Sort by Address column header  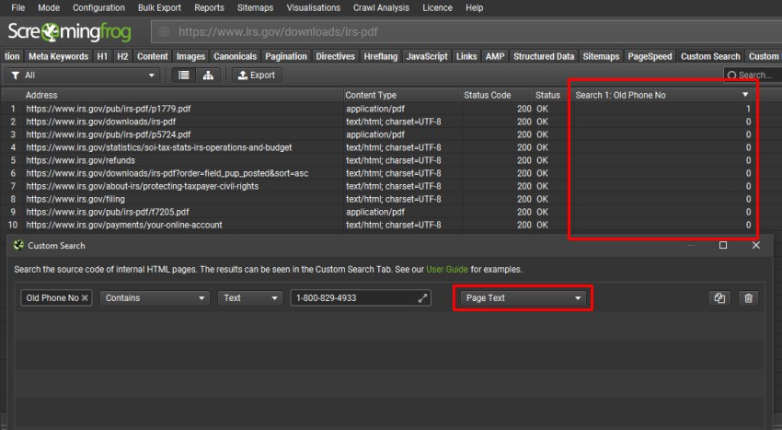(x=183, y=95)
